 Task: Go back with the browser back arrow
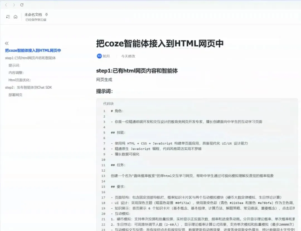(6, 5)
